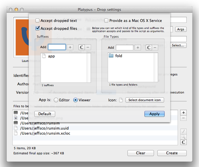Select /Users/jeffsco/runsim.xcloc row
199x167 pixels.
pos(95,133)
